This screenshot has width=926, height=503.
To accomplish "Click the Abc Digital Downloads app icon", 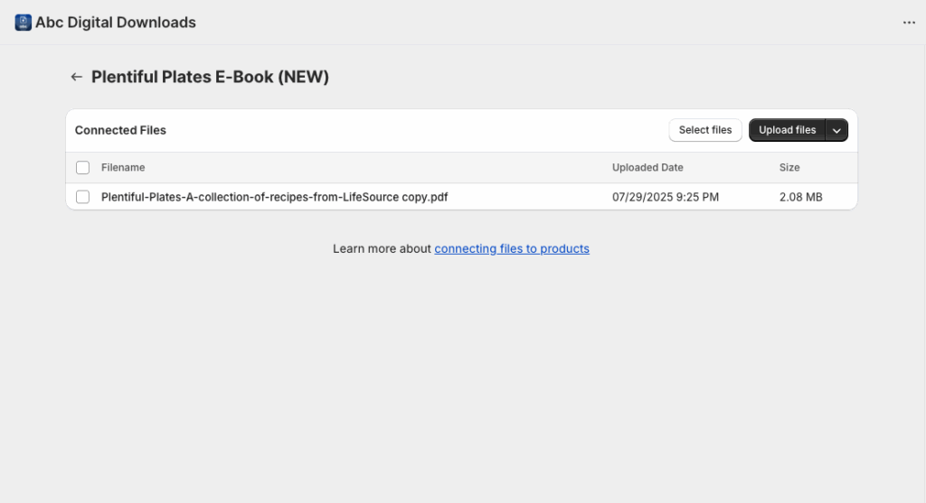I will coord(23,23).
